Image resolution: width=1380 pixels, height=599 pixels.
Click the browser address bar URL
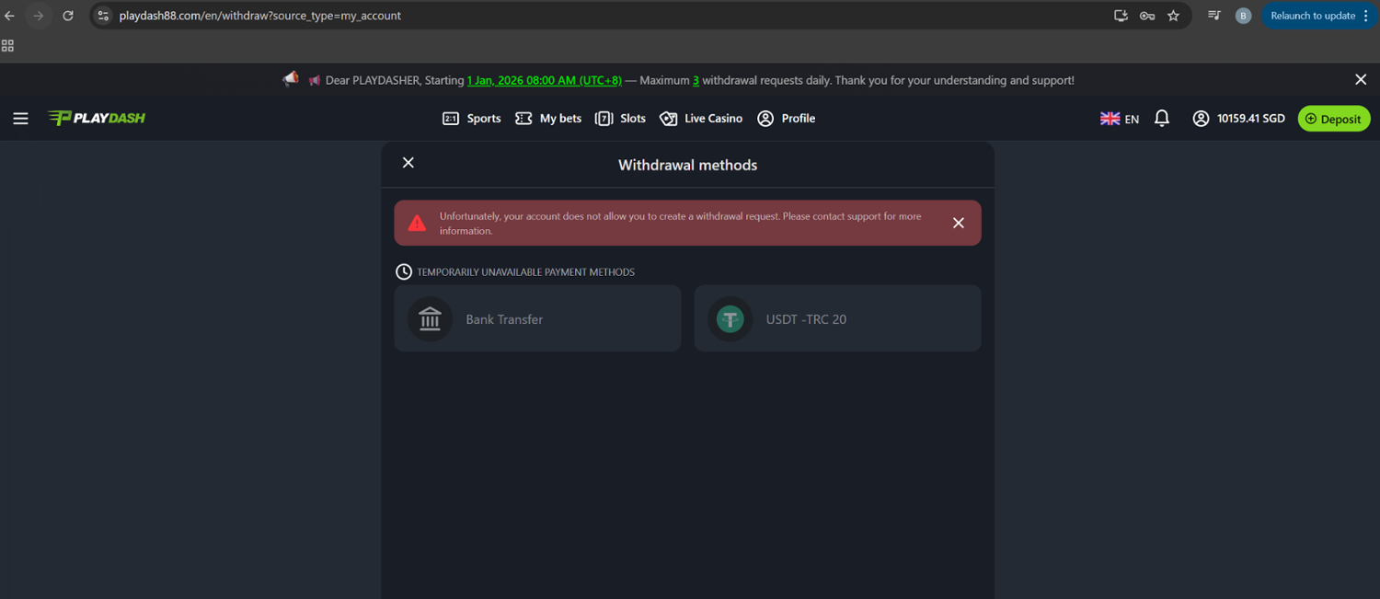point(260,16)
